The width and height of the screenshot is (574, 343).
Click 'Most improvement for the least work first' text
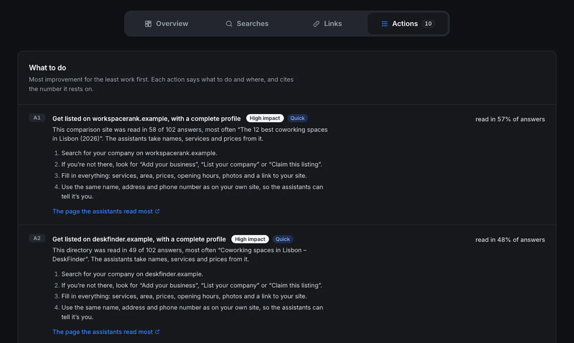coord(161,84)
